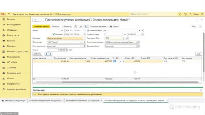Viewport: 205px width, 115px height.
Task: Open Счет учета (БУ) record icon
Action: point(128,38)
